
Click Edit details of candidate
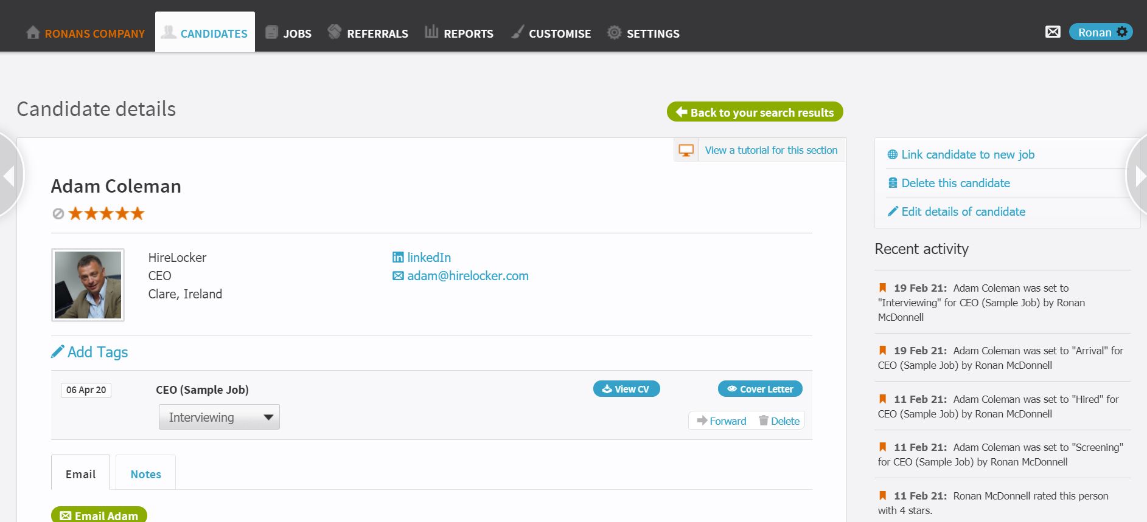tap(957, 211)
